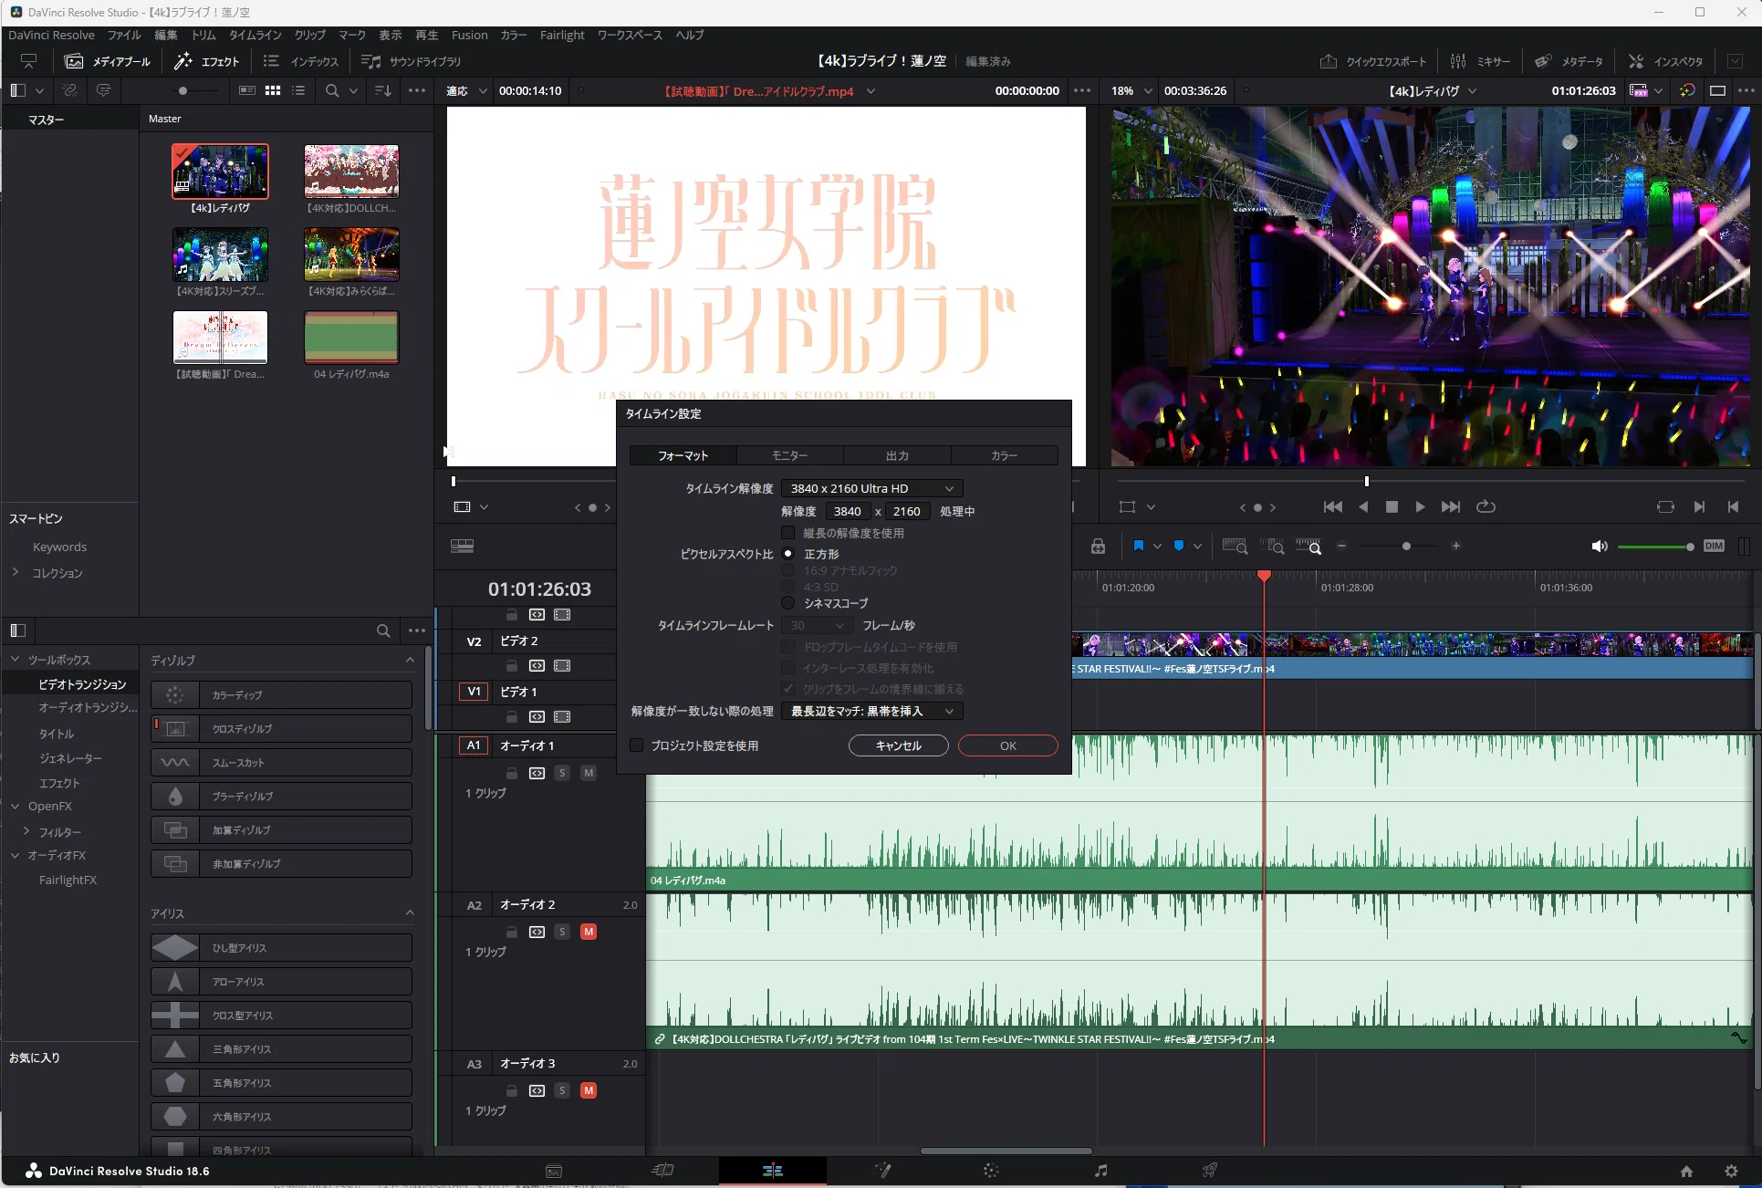Open the Inspector panel
Screen dimensions: 1762x1188
(x=1665, y=61)
